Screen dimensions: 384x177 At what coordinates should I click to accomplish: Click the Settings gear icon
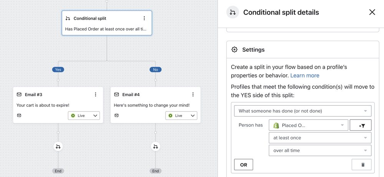pos(235,50)
